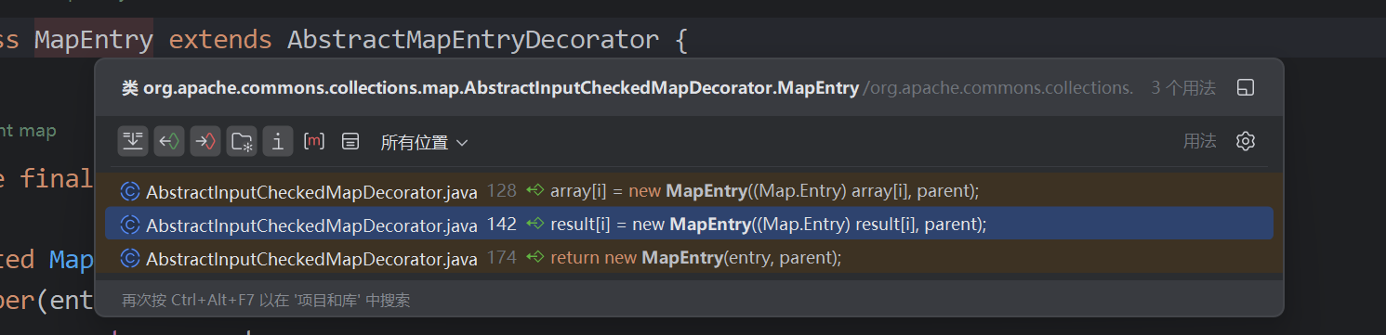Image resolution: width=1386 pixels, height=335 pixels.
Task: Click the MapEntry class name in the editor
Action: pos(94,40)
